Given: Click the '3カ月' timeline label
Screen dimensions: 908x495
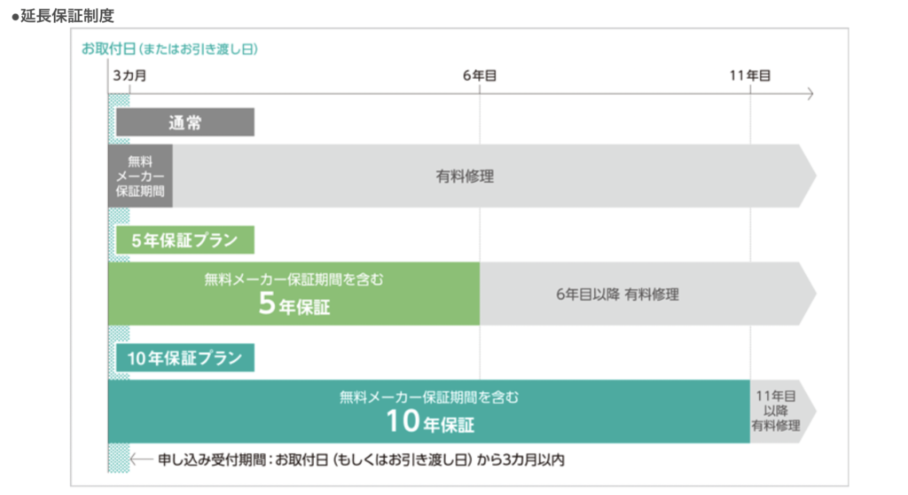Looking at the screenshot, I should click(x=129, y=75).
